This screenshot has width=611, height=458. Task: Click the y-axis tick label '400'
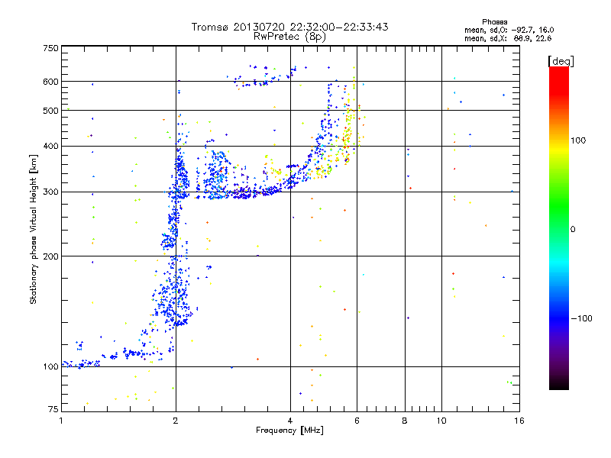click(x=50, y=147)
